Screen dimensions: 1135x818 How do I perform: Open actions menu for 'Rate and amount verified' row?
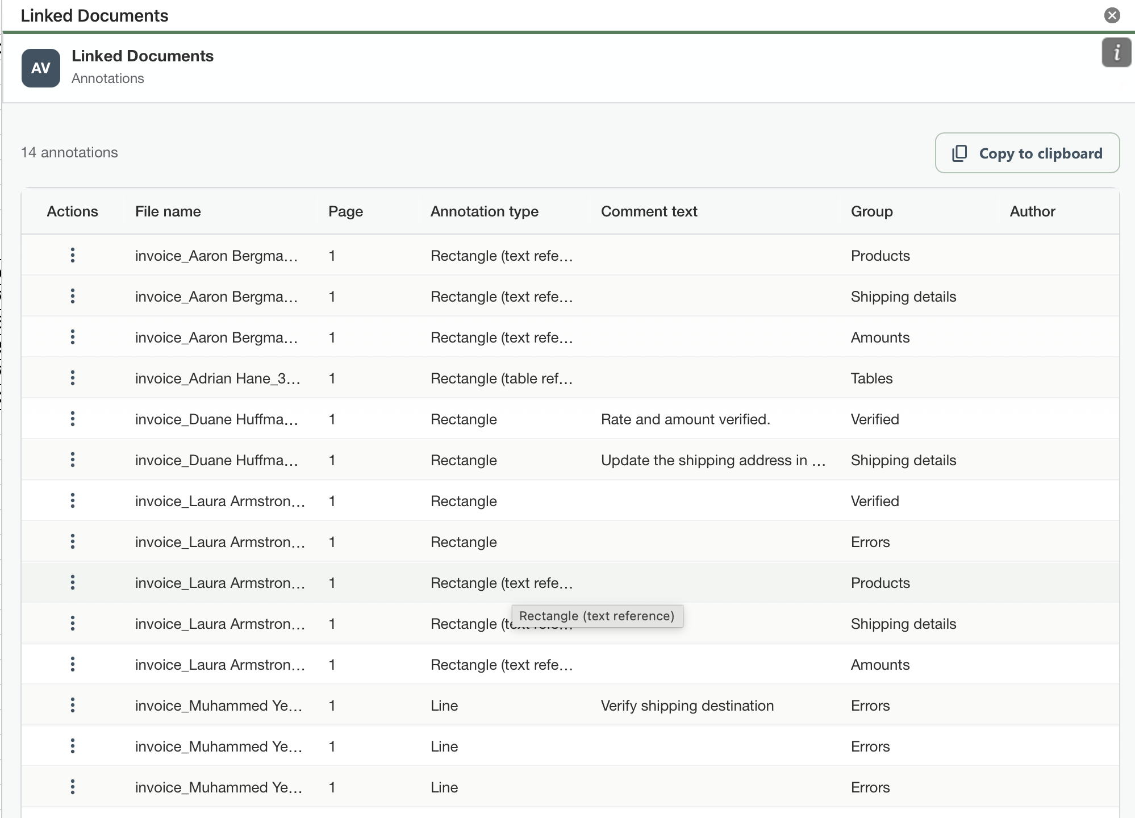pos(72,419)
